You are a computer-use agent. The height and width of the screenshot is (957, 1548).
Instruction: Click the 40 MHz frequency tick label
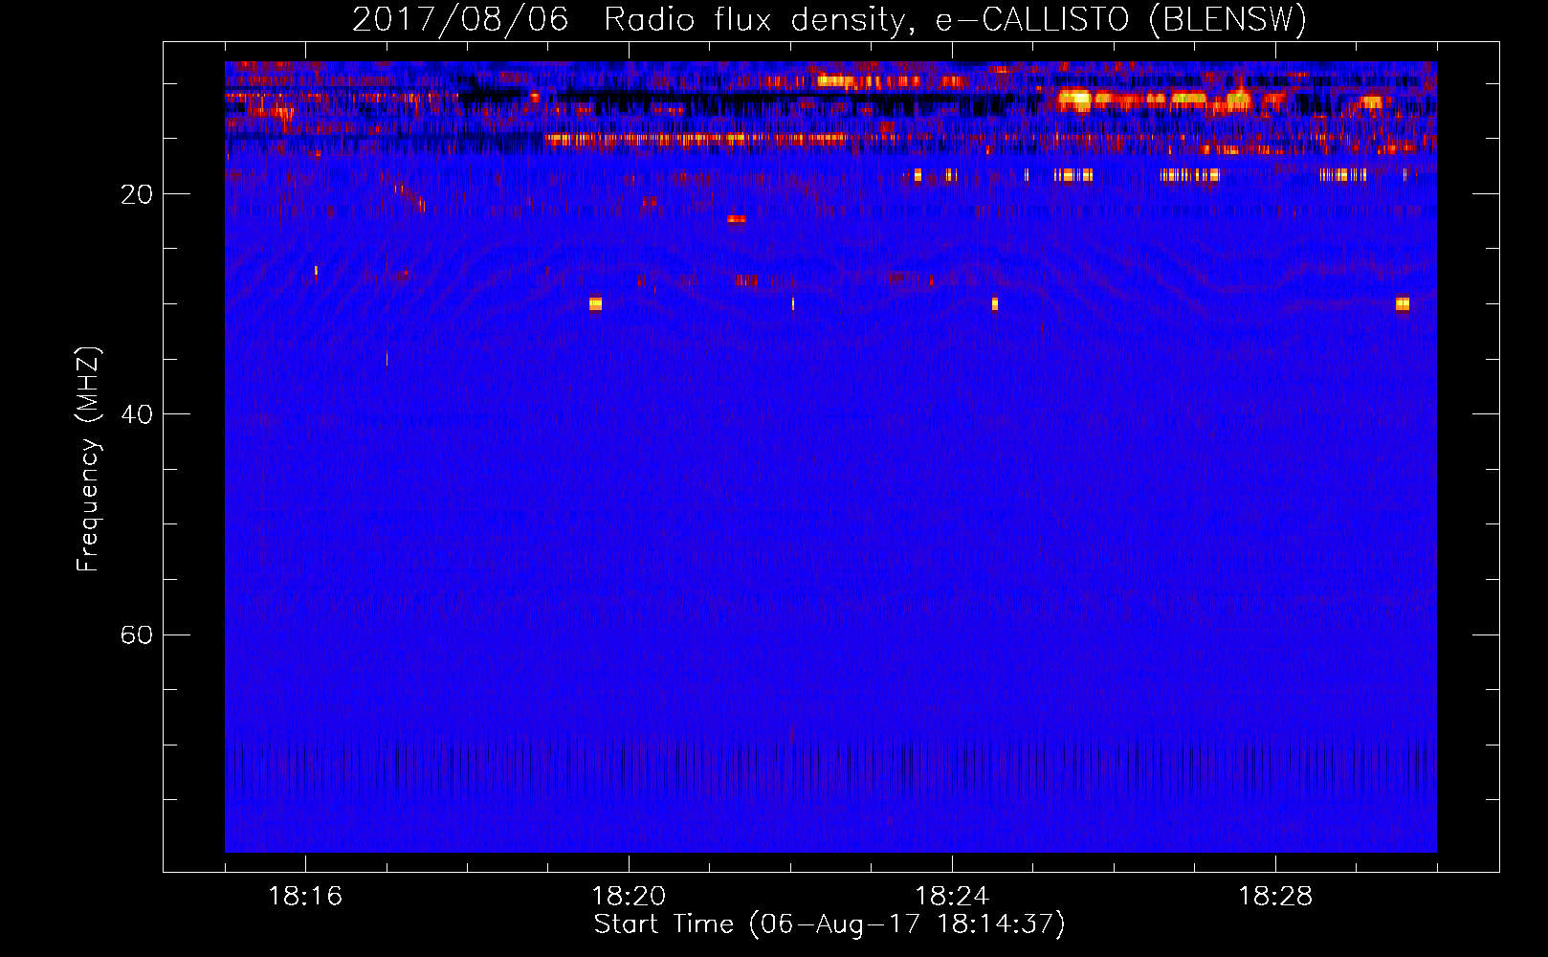tap(136, 414)
